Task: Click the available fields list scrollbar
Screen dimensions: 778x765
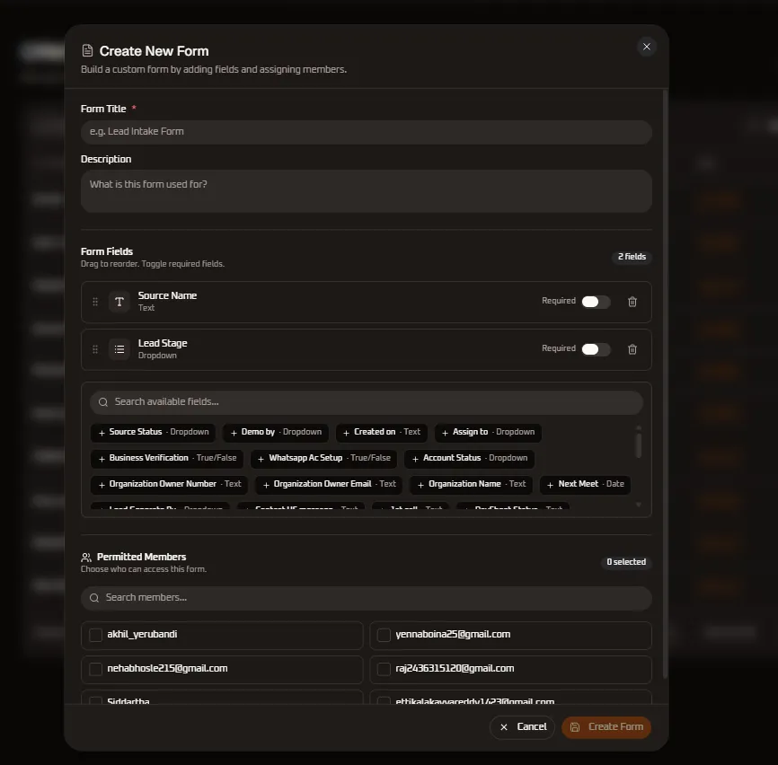Action: (639, 445)
